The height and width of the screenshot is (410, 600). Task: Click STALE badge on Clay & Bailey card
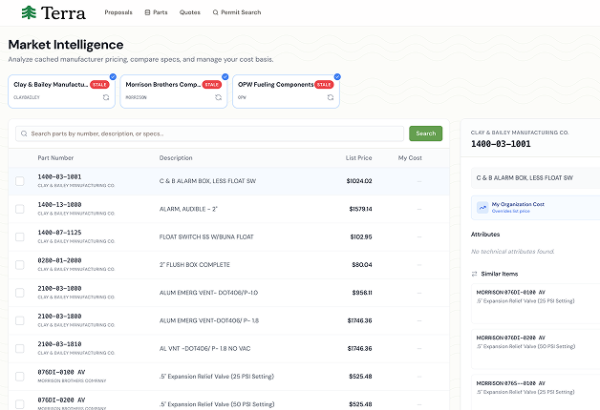99,84
